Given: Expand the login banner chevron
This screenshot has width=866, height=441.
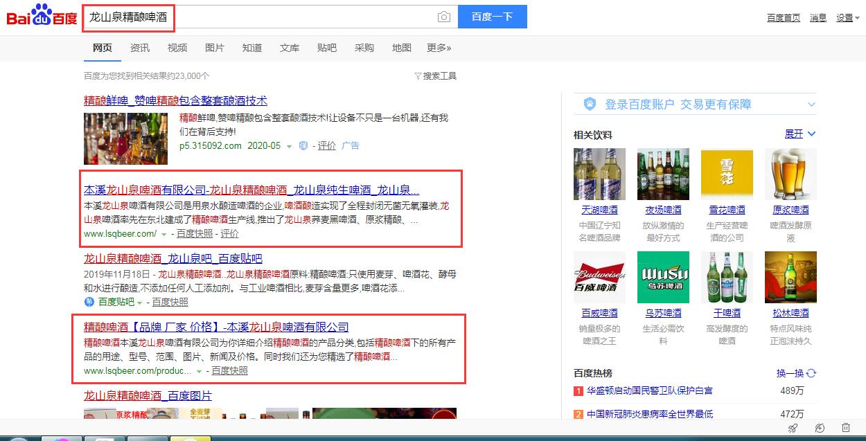Looking at the screenshot, I should point(811,105).
